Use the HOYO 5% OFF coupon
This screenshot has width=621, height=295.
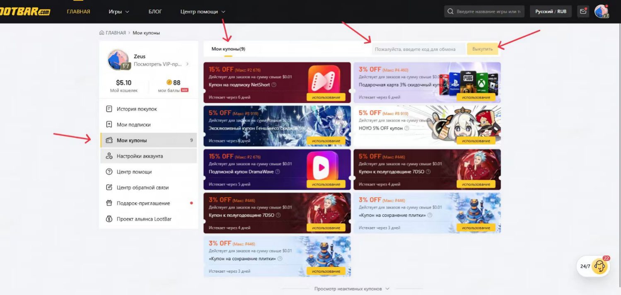pyautogui.click(x=476, y=141)
